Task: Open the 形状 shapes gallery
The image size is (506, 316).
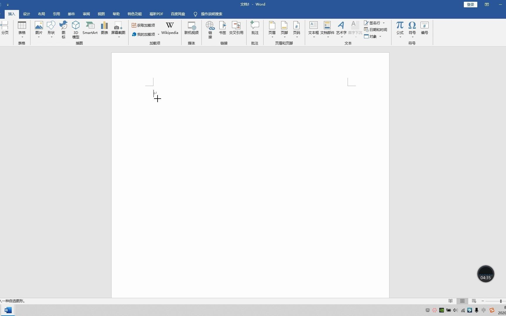Action: click(51, 29)
